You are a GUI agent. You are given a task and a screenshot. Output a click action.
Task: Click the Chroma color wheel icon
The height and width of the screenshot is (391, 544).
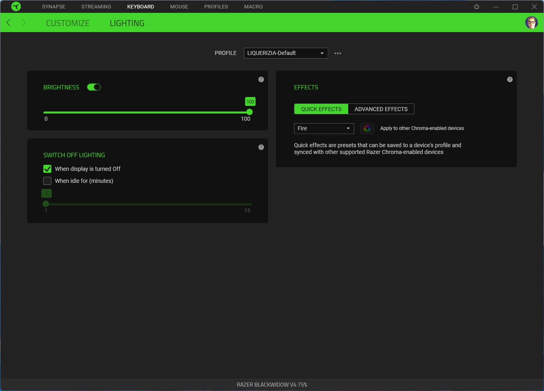click(x=367, y=129)
